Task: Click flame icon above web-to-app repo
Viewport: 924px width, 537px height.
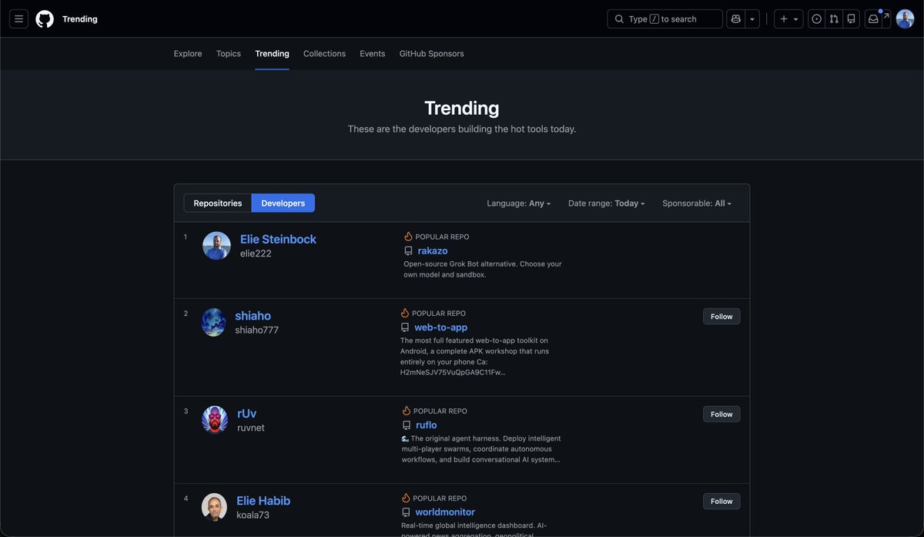Action: point(405,313)
